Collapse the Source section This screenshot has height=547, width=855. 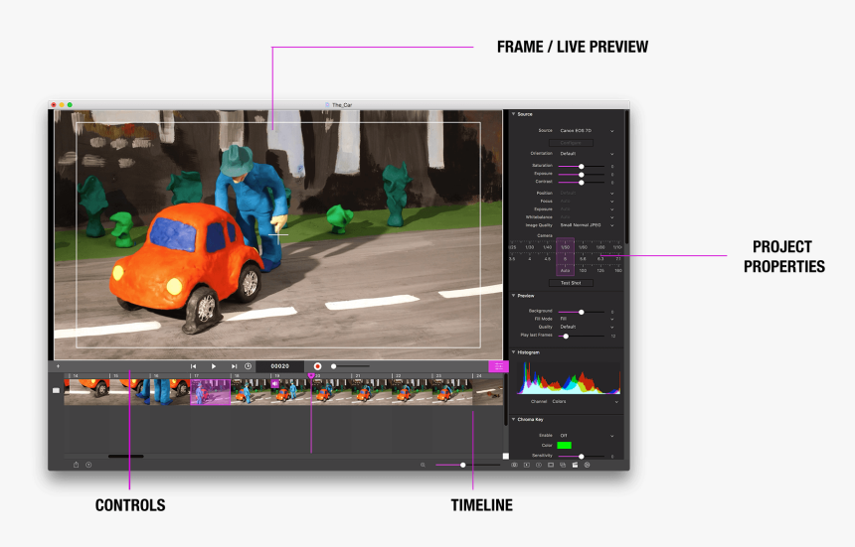coord(513,114)
